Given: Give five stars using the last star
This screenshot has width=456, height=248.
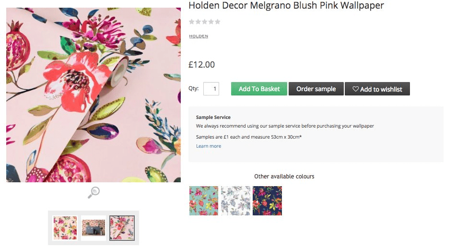Looking at the screenshot, I should point(218,22).
